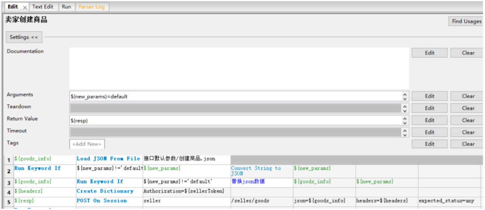
Task: Edit the Return Value setting
Action: 429,120
